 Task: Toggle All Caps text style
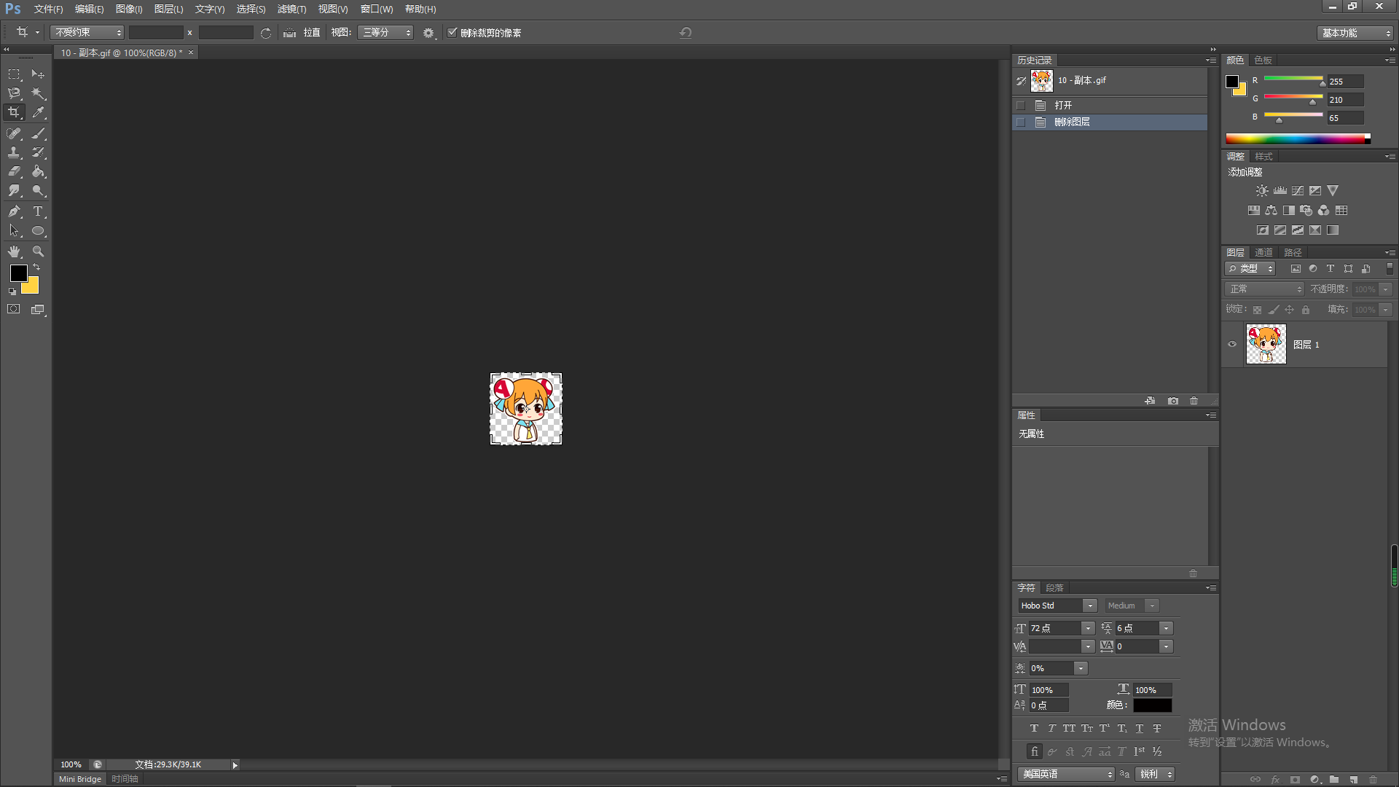coord(1069,728)
